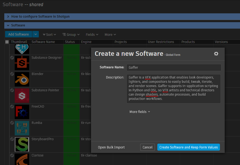Click the row icon beside StoryboardPro

click(x=12, y=139)
